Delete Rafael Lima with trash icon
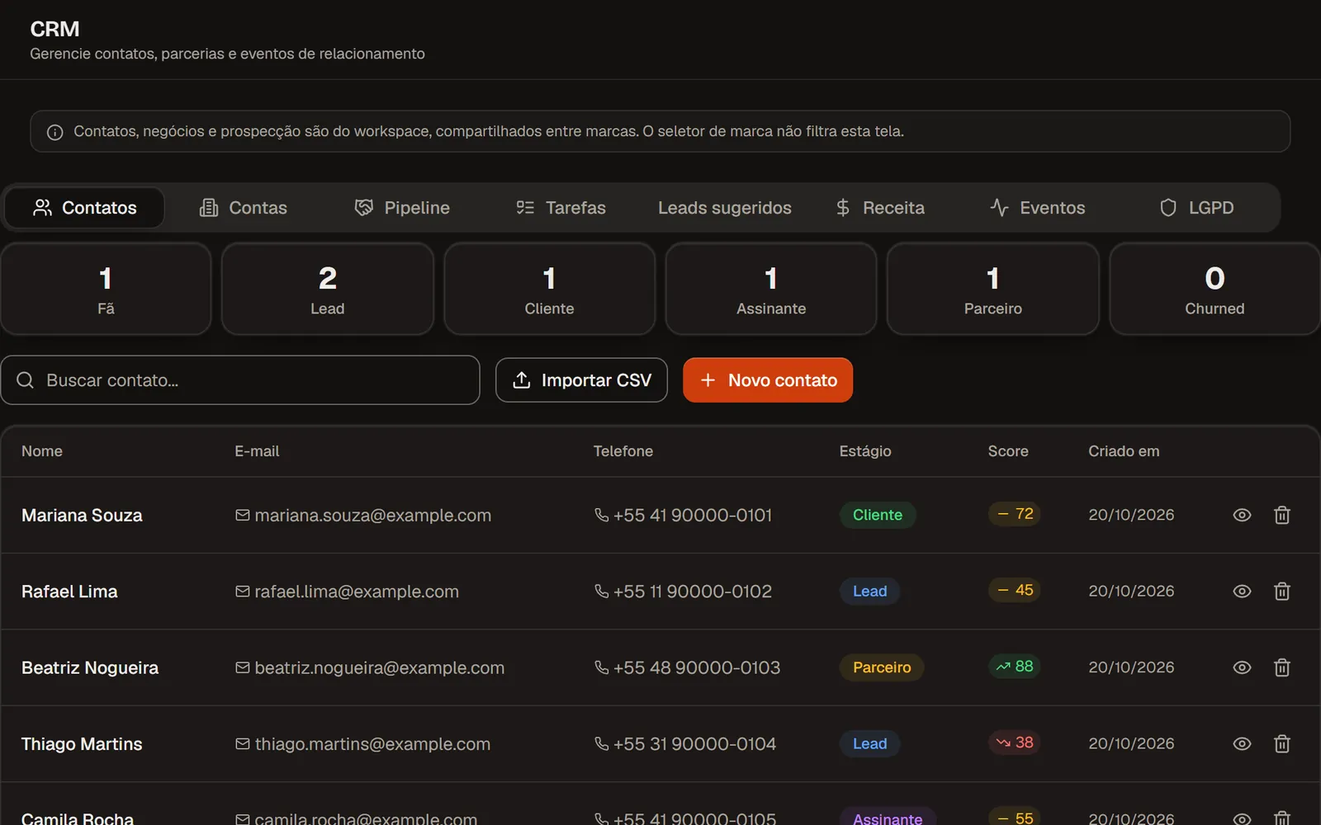The image size is (1321, 825). pyautogui.click(x=1281, y=592)
